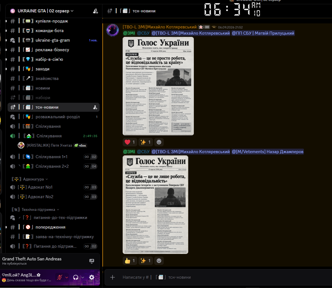Open user settings gear
The width and height of the screenshot is (332, 288).
point(92,277)
